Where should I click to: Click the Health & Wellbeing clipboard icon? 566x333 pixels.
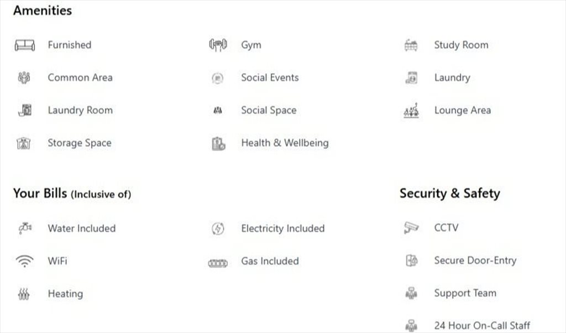point(218,143)
